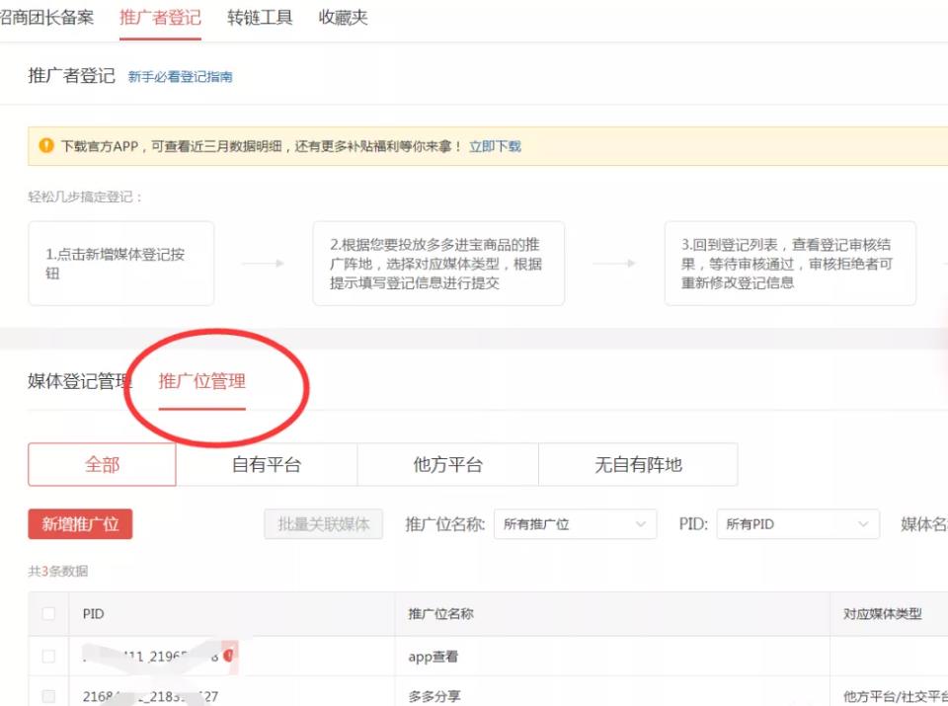Check the box for the app查看 row

click(49, 657)
